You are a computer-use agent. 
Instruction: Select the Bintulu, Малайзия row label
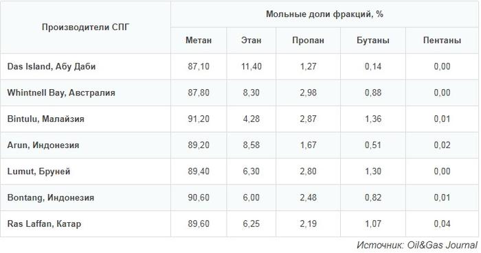(46, 119)
